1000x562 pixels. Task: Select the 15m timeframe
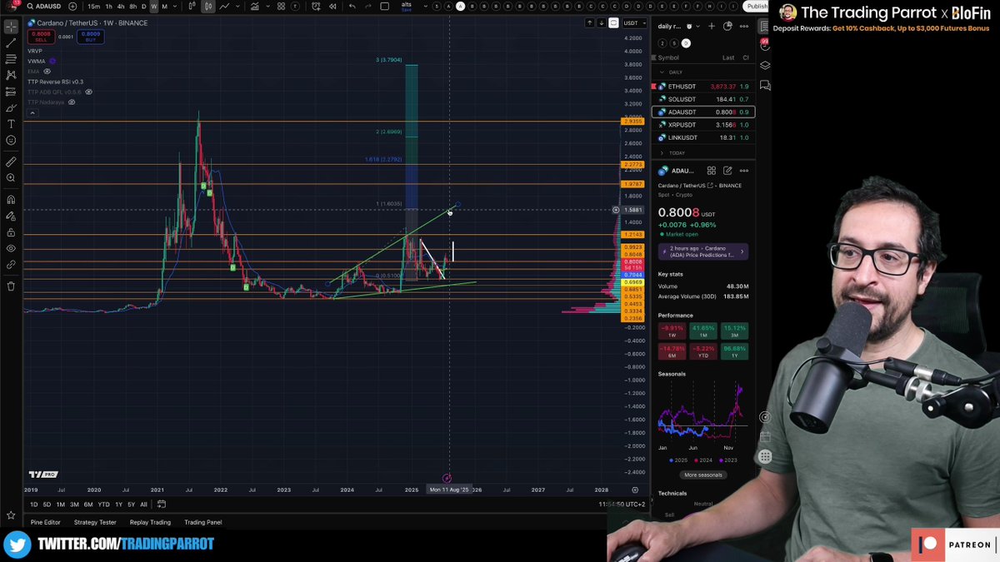click(94, 7)
